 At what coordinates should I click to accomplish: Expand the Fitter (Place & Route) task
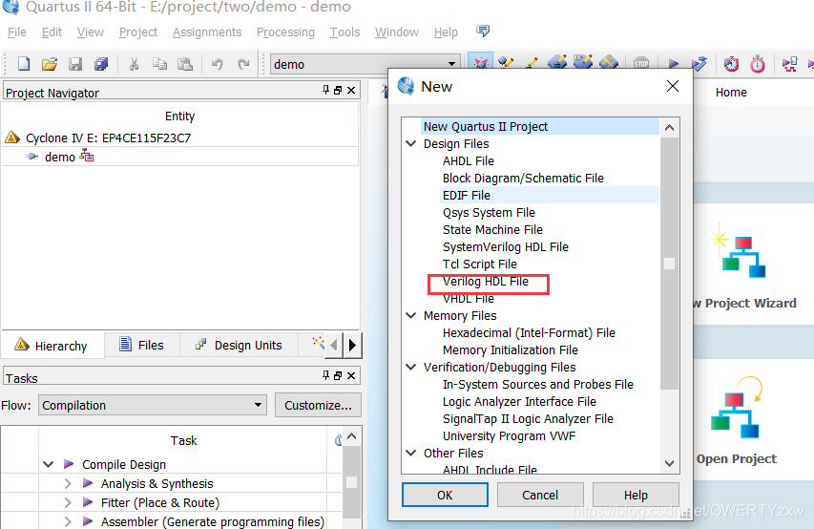68,502
